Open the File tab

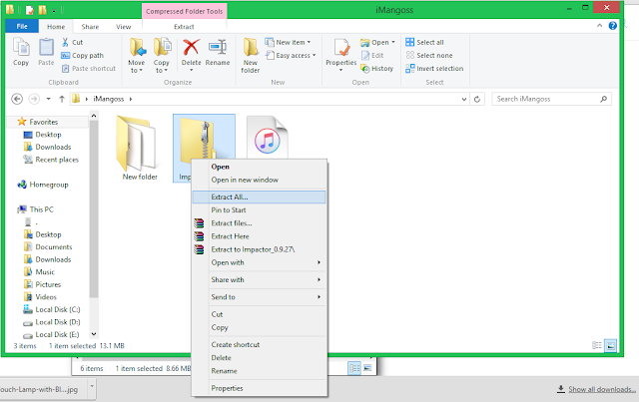22,27
